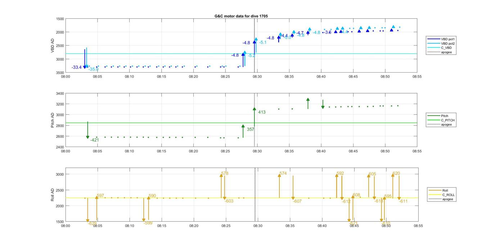
Task: Select the '-421' pitch data label
Action: coord(95,140)
